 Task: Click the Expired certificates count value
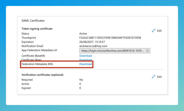click(x=80, y=88)
